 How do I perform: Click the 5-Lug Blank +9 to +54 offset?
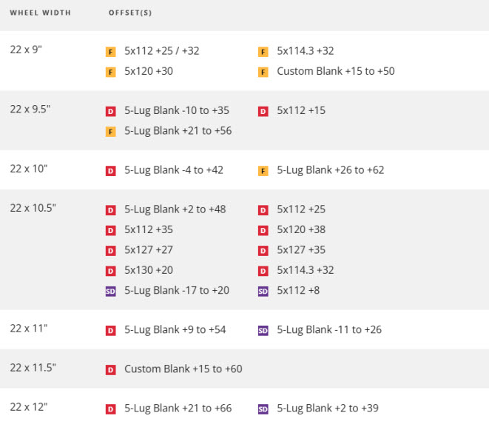(176, 329)
